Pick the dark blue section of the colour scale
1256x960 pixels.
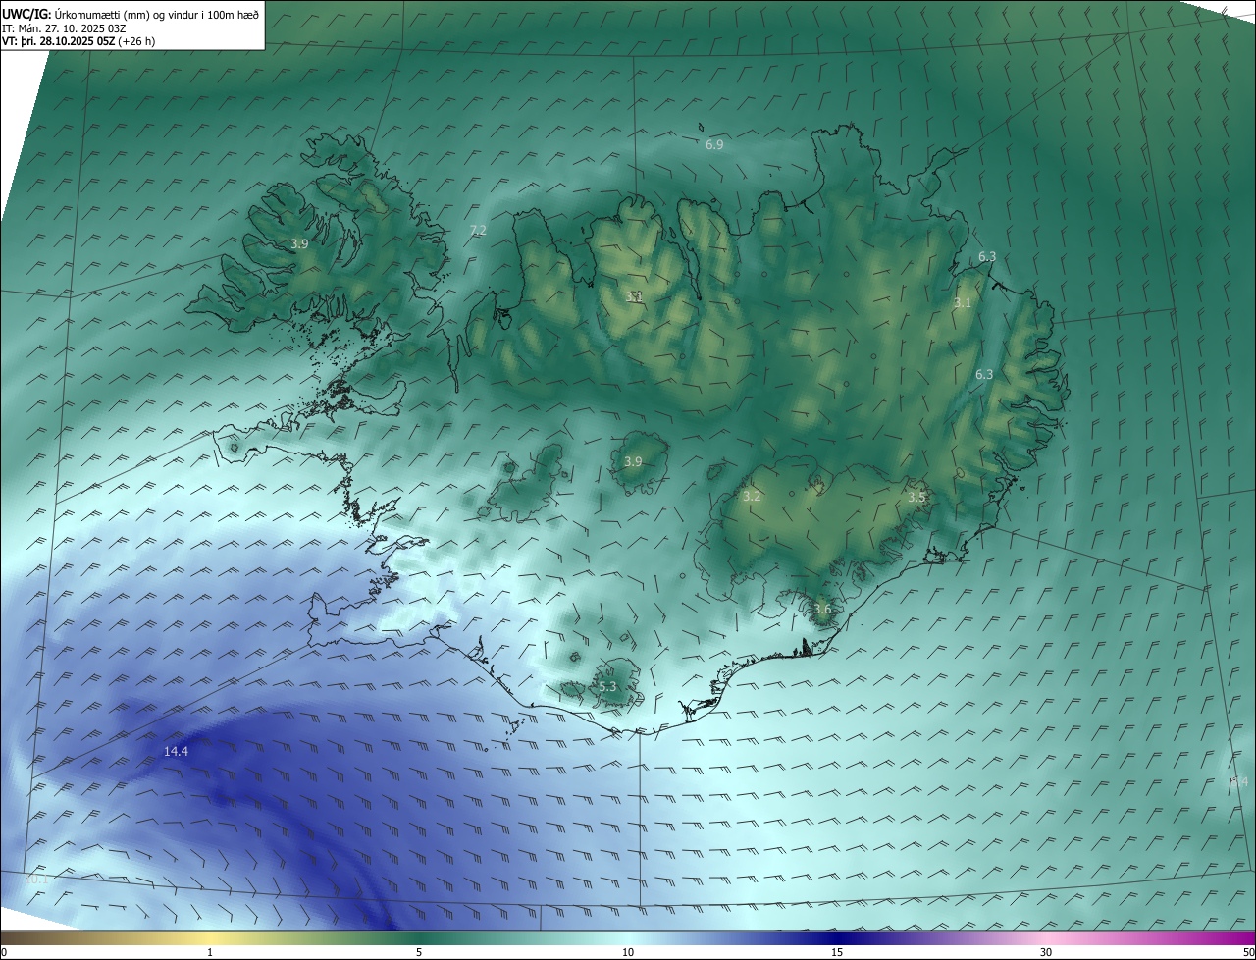click(x=834, y=936)
